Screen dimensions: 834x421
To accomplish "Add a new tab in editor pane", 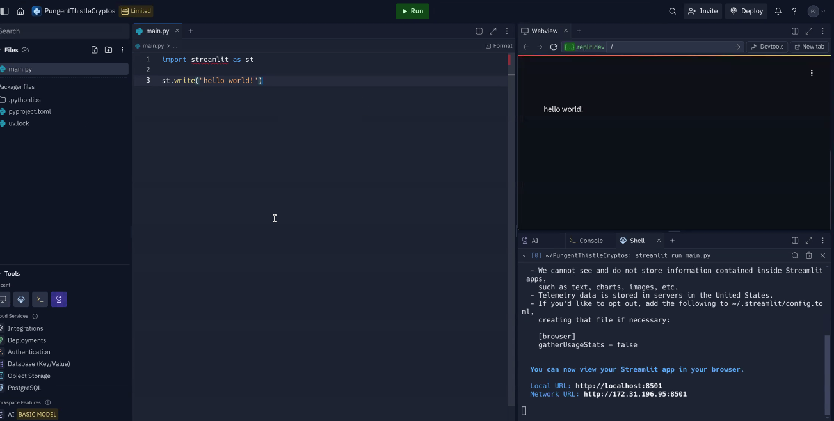I will point(190,31).
